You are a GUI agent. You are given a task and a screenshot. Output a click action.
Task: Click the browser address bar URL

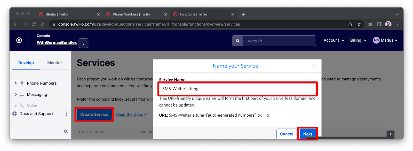pos(149,24)
